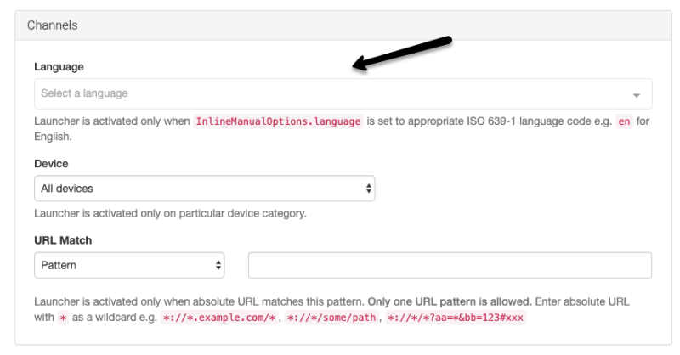
Task: Click the device category help text
Action: (171, 214)
